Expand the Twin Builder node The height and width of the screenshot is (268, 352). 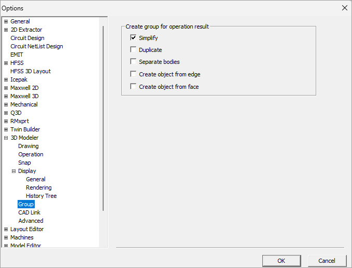(x=6, y=129)
